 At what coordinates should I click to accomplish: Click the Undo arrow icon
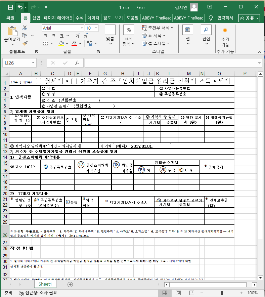(20, 7)
